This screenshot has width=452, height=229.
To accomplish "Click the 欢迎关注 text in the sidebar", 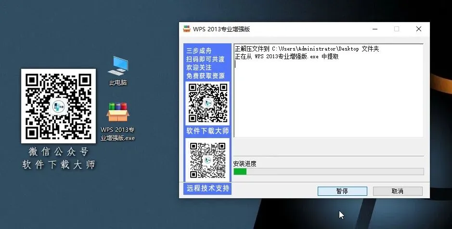I will point(199,67).
